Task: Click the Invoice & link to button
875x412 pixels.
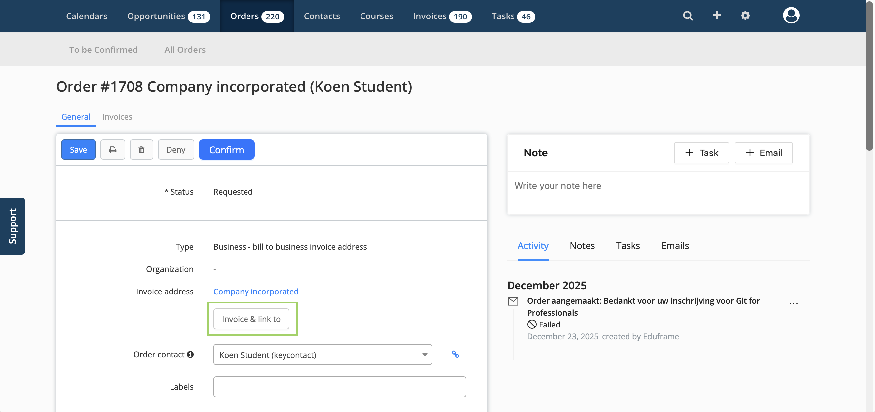Action: (251, 319)
